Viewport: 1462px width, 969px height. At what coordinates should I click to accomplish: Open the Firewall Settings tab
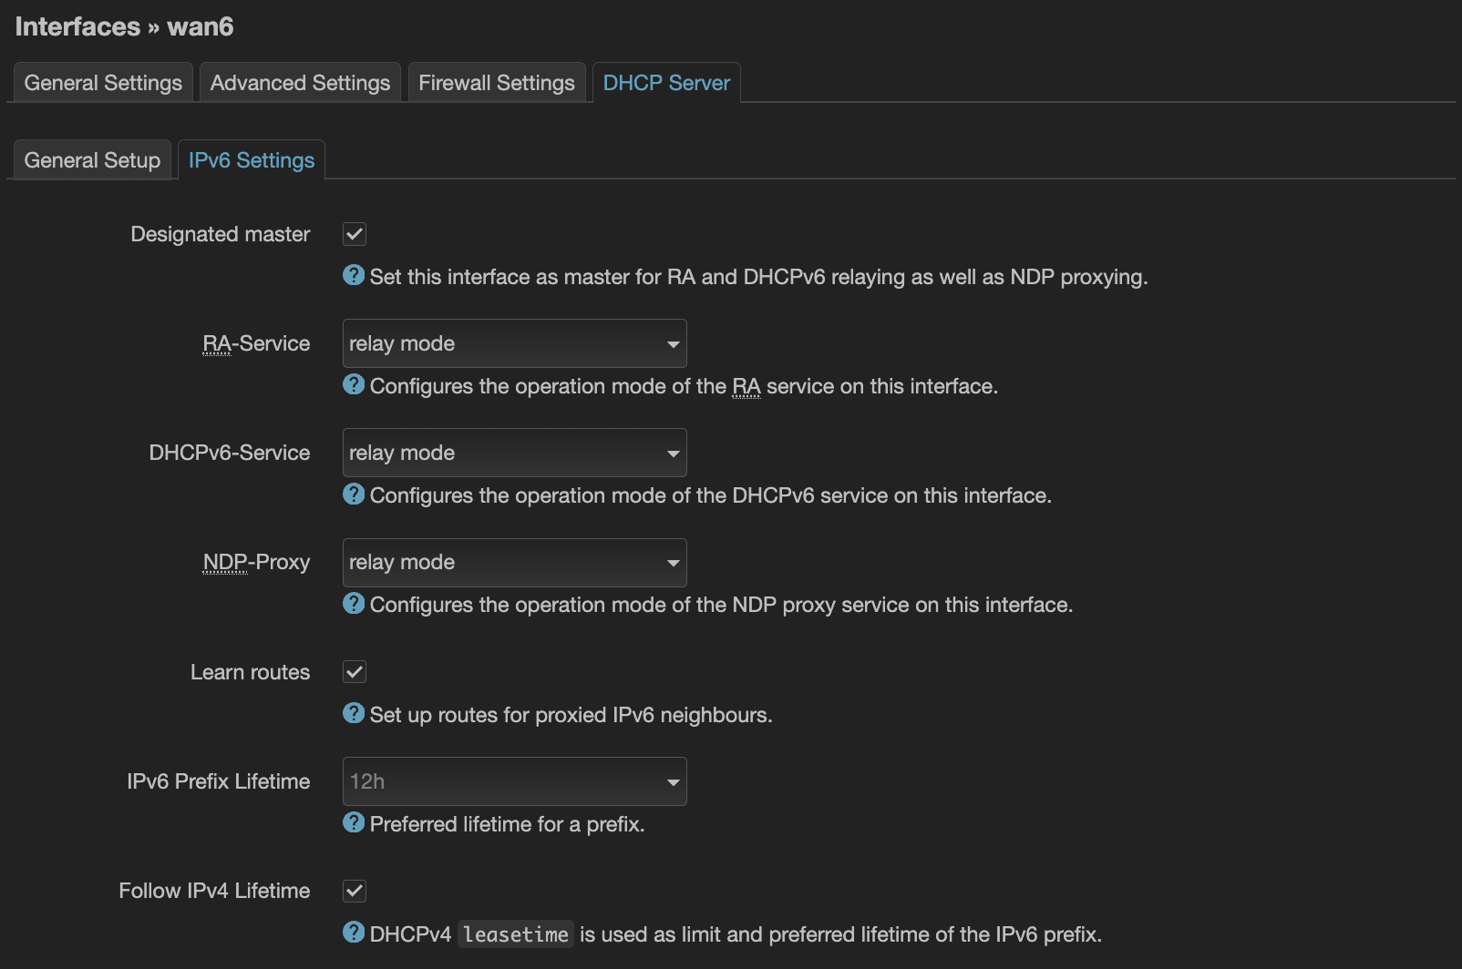497,82
